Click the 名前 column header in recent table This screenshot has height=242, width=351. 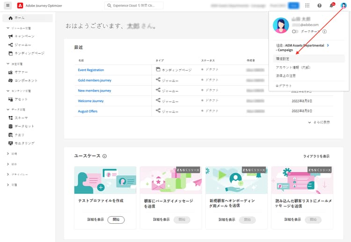point(81,60)
